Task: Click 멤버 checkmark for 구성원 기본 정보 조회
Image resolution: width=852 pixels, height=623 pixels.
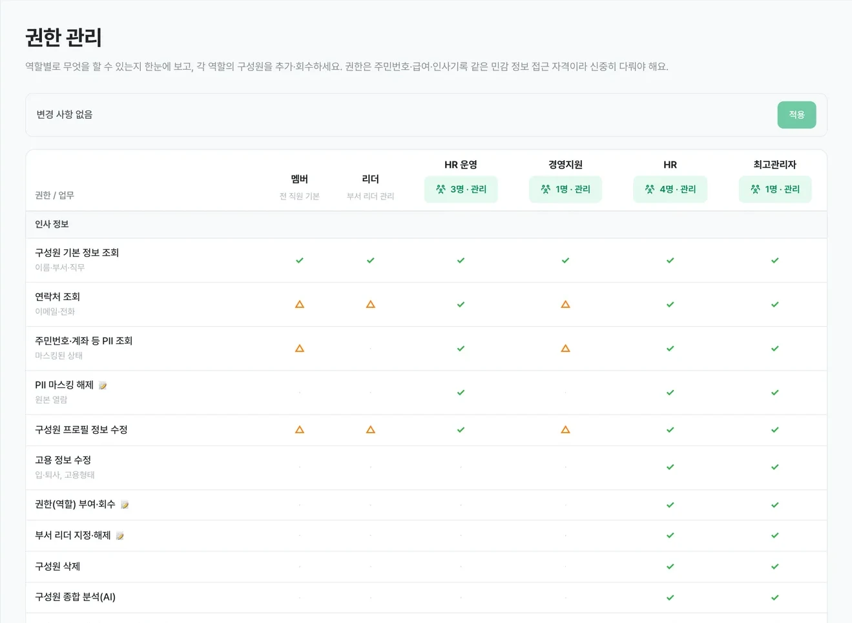Action: (300, 260)
